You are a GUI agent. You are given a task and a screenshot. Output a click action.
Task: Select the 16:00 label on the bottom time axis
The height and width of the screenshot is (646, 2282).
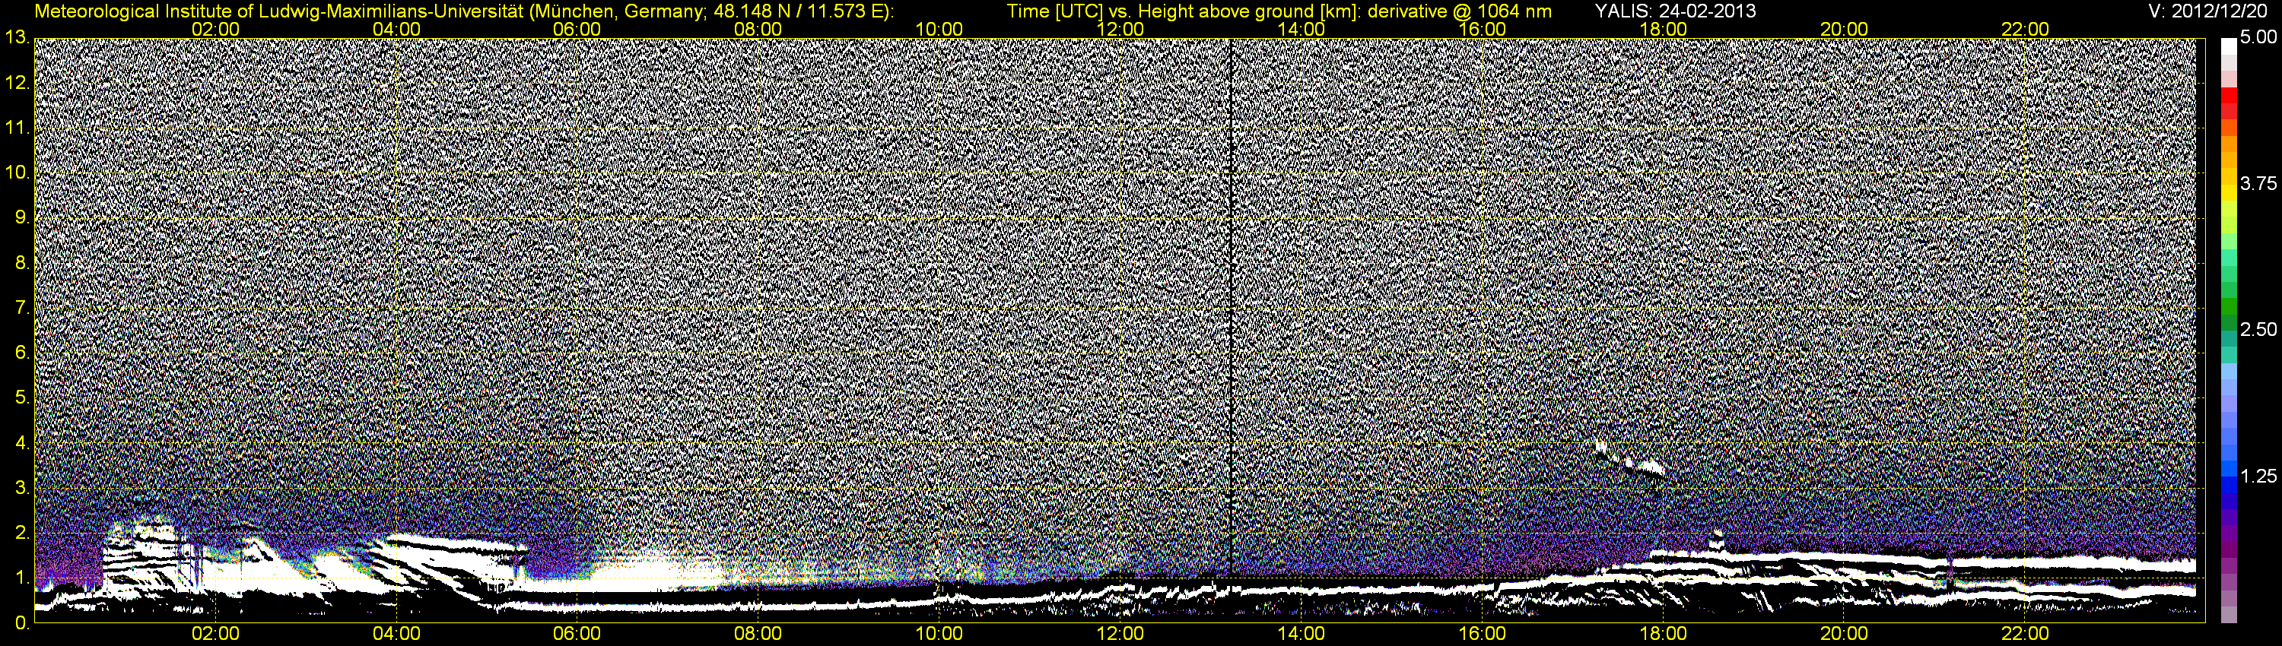click(x=1482, y=635)
